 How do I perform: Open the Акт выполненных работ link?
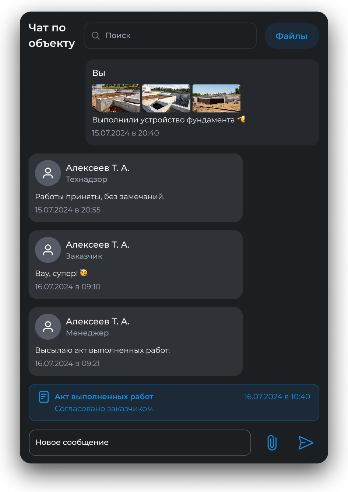(104, 397)
